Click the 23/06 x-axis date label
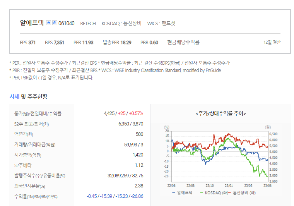 coord(267,185)
